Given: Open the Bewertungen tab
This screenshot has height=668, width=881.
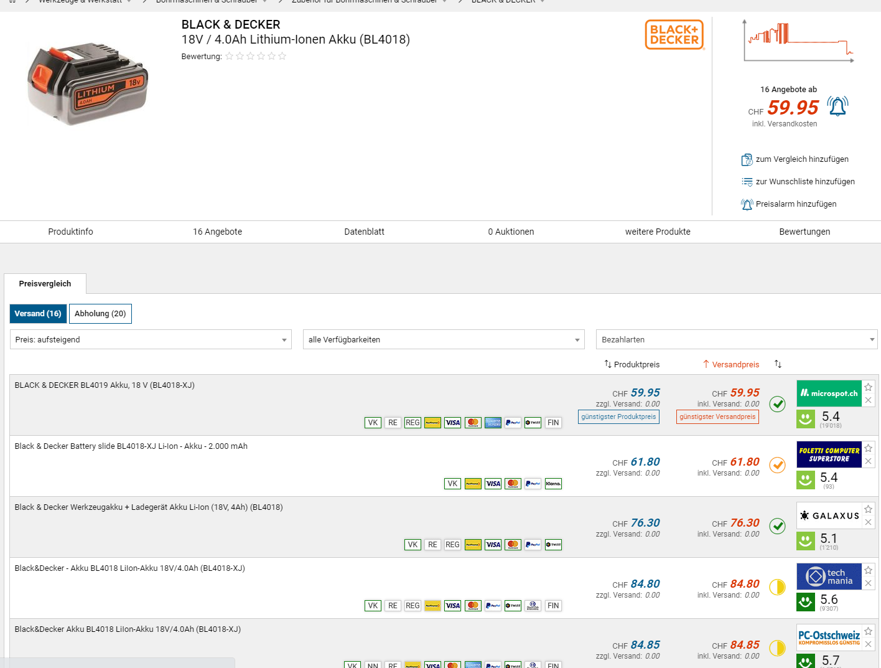Looking at the screenshot, I should tap(804, 232).
